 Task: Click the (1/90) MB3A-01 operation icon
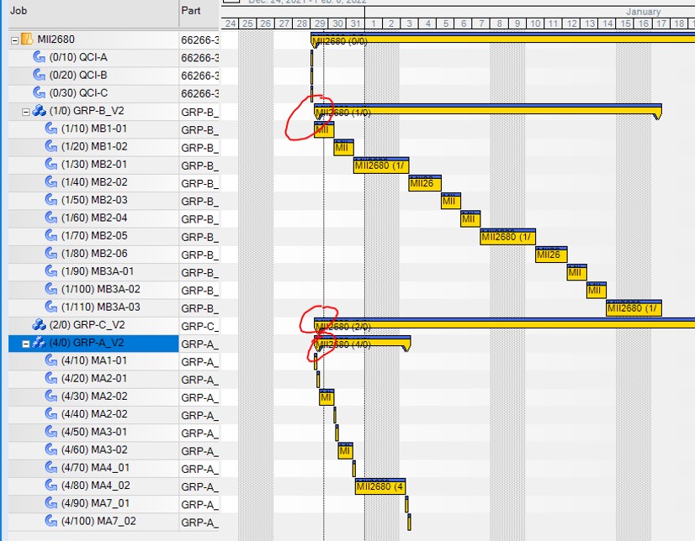click(51, 271)
